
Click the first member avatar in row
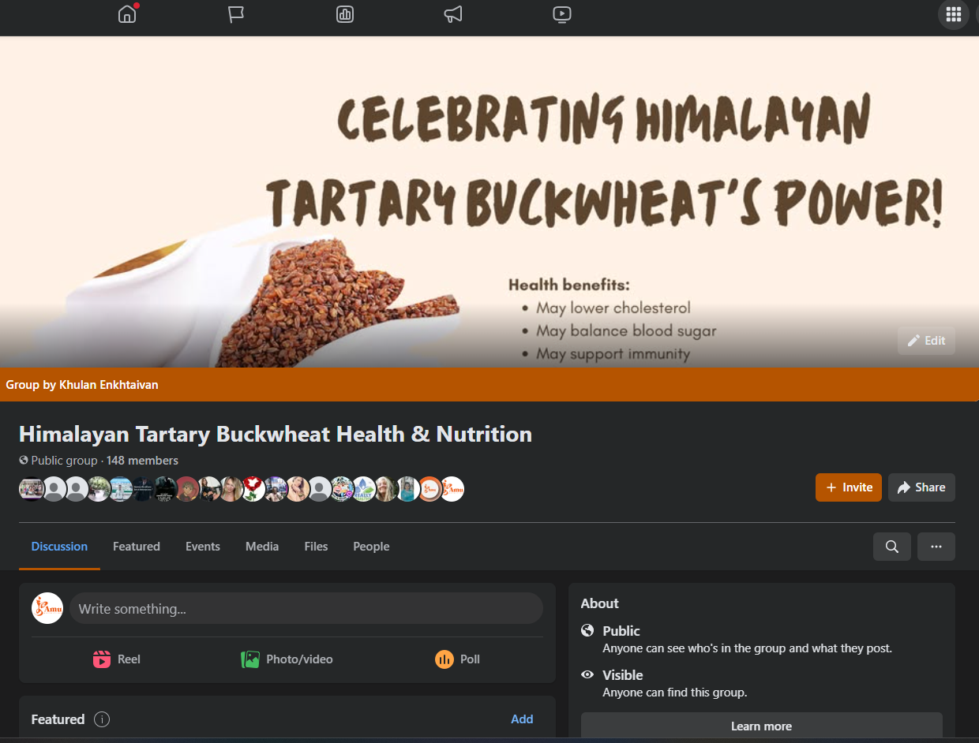(x=32, y=489)
